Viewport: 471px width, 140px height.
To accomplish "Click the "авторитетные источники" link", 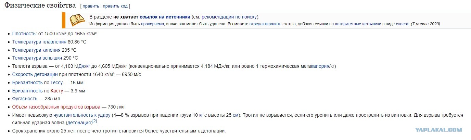I will click(358, 24).
